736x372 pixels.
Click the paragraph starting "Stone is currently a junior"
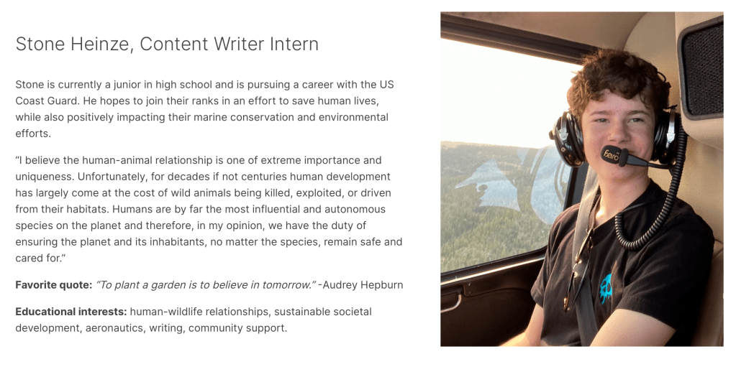205,108
